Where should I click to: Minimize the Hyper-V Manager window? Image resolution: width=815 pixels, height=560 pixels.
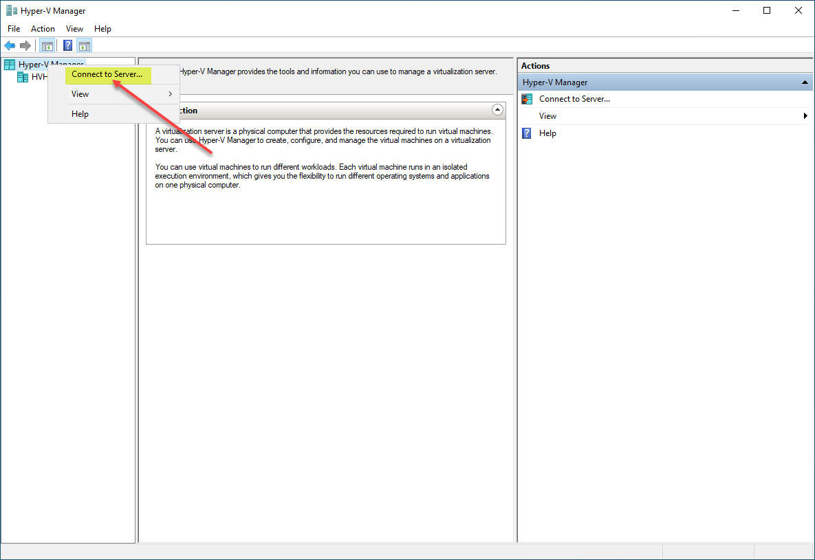tap(735, 10)
